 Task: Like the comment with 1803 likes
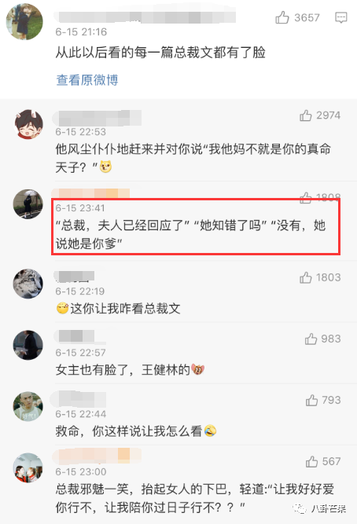point(305,277)
